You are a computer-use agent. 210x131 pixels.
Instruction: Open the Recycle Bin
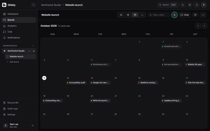point(19,103)
